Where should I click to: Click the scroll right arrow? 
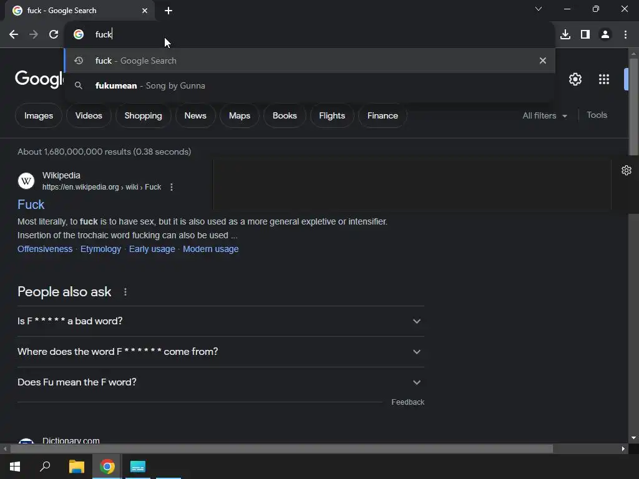(623, 449)
